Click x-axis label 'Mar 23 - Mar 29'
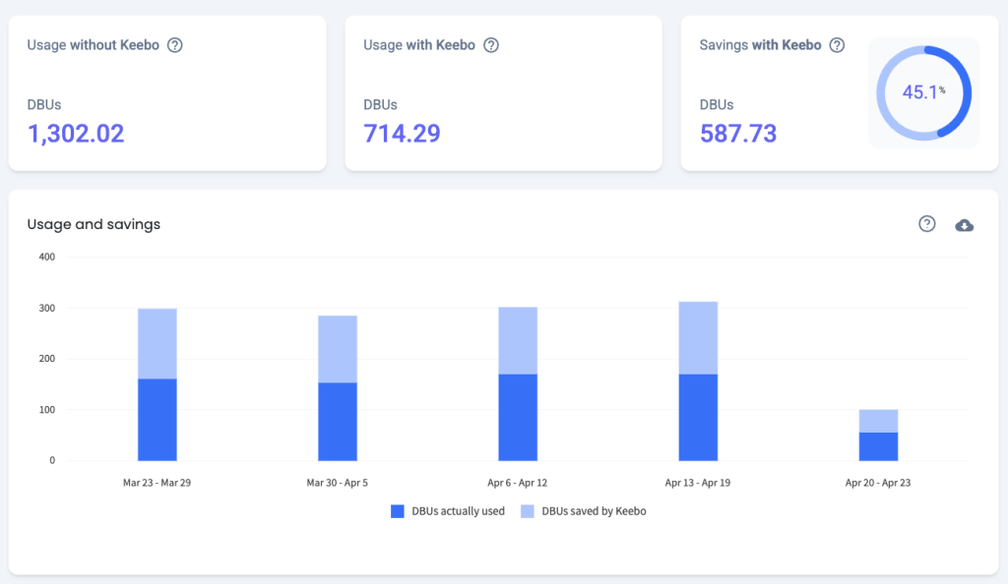This screenshot has width=1008, height=584. (x=157, y=483)
